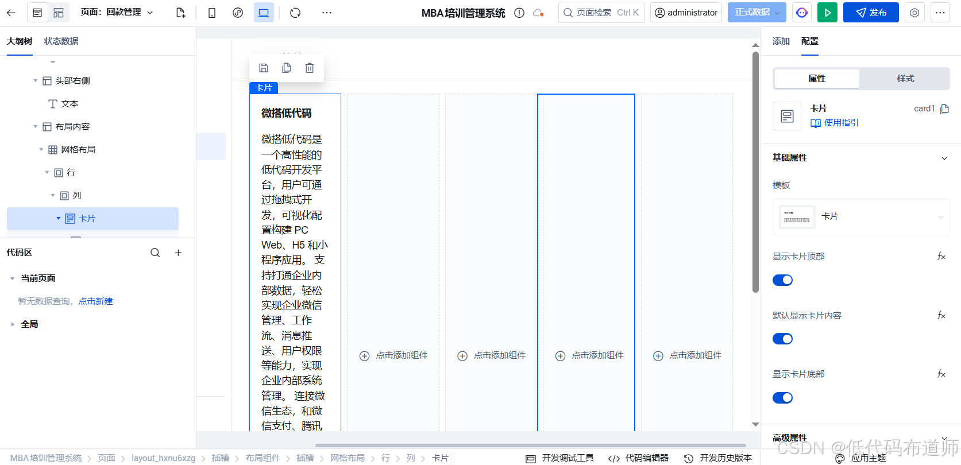Screen dimensions: 961x465
Task: Open the hexagon settings icon
Action: click(x=914, y=13)
